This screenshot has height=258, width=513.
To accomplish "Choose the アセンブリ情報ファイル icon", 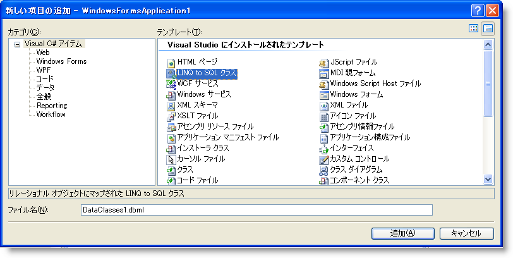I will click(x=324, y=128).
